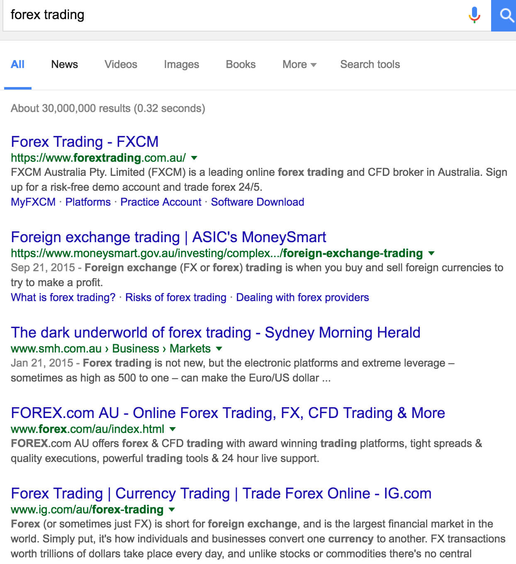The image size is (516, 564).
Task: Switch to the Books tab
Action: 241,64
